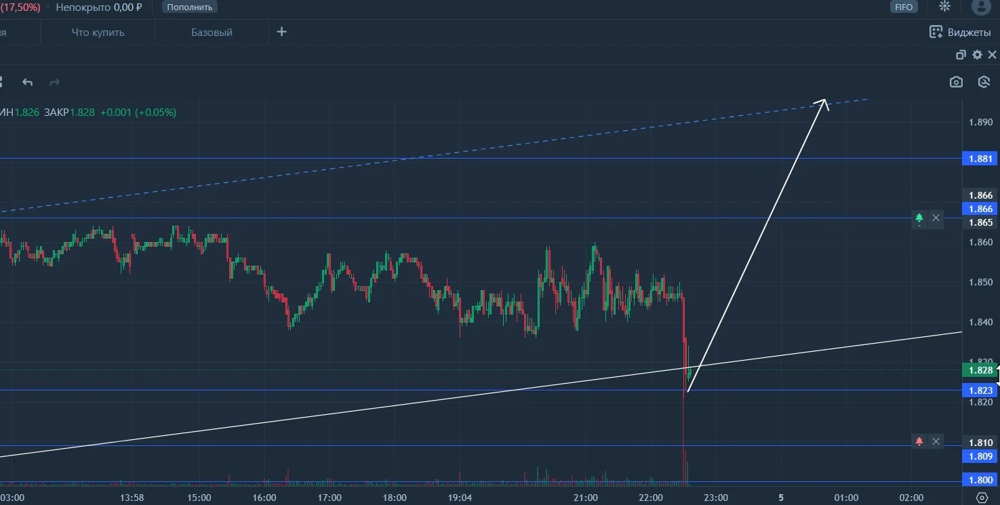Select the 1.823 price level label
Viewport: 1000px width, 505px height.
(x=980, y=390)
